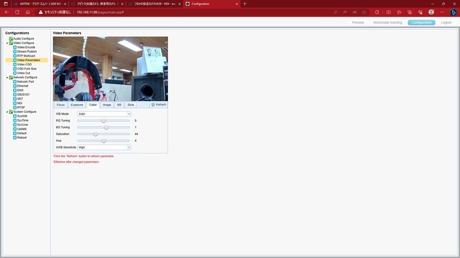Open Audio Configure in the tree

click(24, 38)
